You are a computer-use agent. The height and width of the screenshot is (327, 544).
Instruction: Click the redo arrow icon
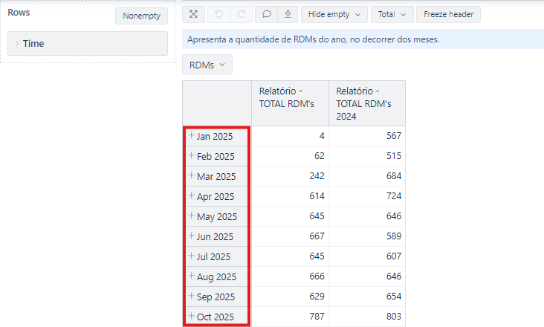tap(239, 14)
